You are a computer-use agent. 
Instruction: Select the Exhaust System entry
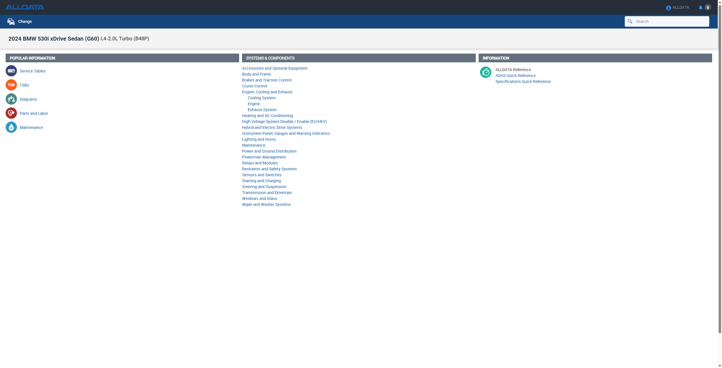pyautogui.click(x=262, y=110)
